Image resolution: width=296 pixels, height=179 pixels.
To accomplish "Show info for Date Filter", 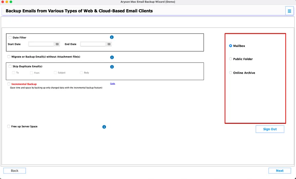I will point(112,37).
